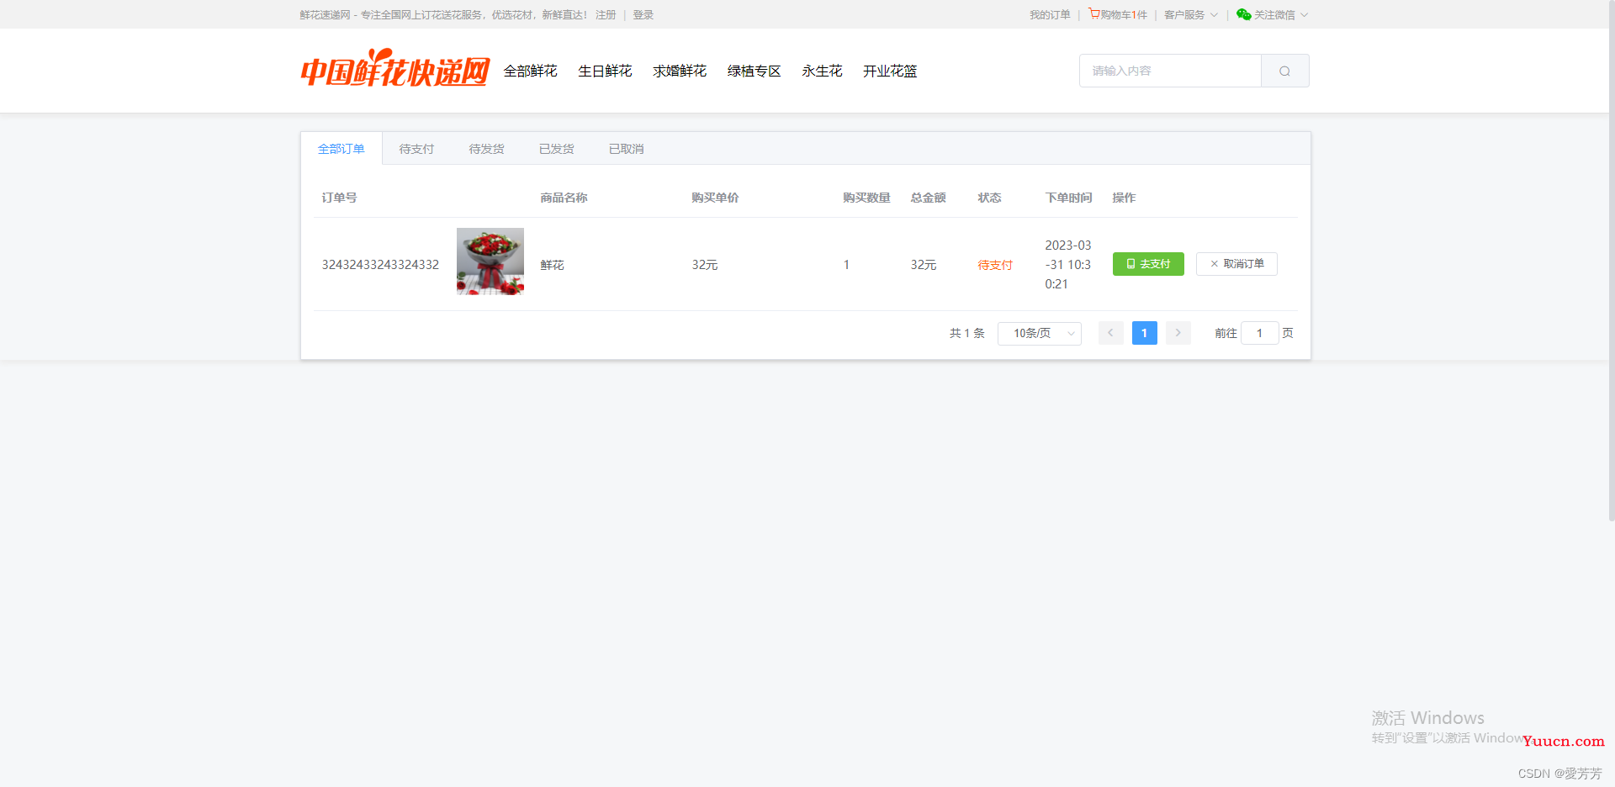Image resolution: width=1615 pixels, height=787 pixels.
Task: Click the 登录 login link
Action: tap(643, 15)
